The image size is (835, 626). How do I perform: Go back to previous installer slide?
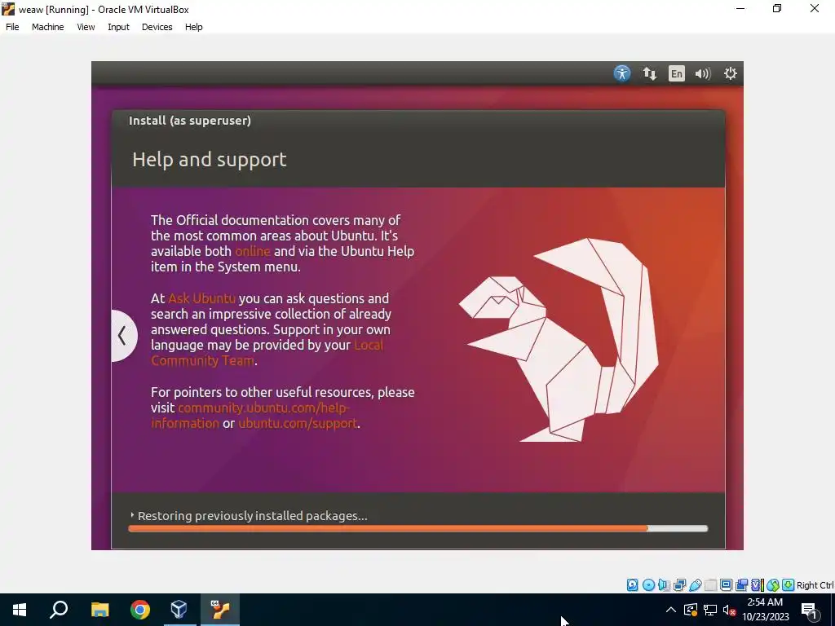tap(122, 335)
